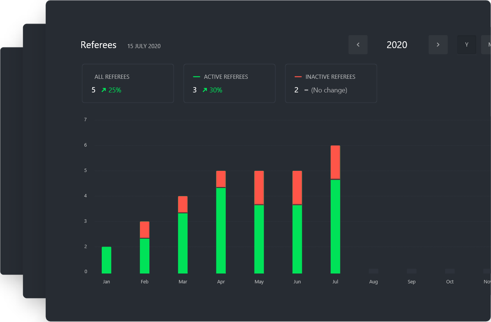Select the January green bar
Image resolution: width=491 pixels, height=322 pixels.
coord(106,260)
